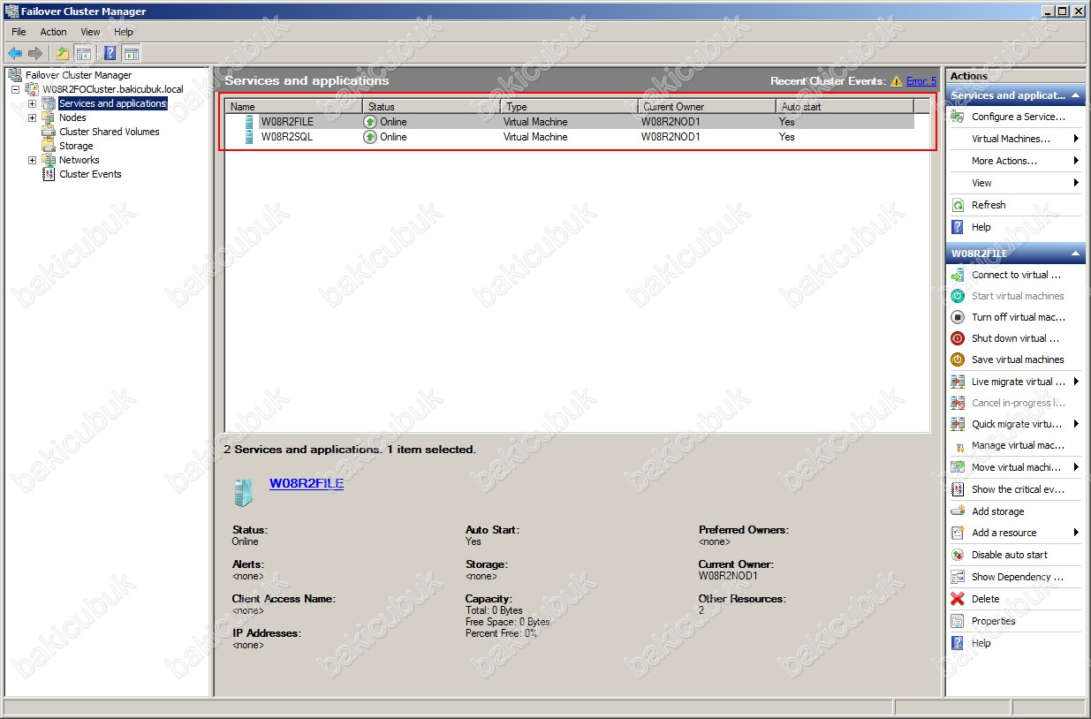Expand the Networks tree node
Screen dimensions: 1091x719
[33, 160]
